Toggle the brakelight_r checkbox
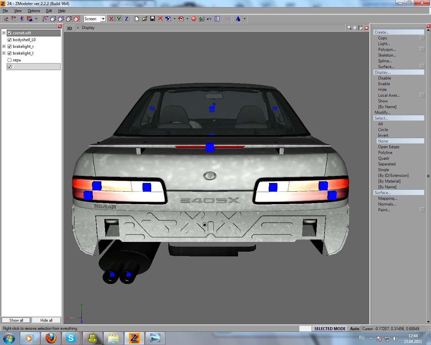 (9, 46)
